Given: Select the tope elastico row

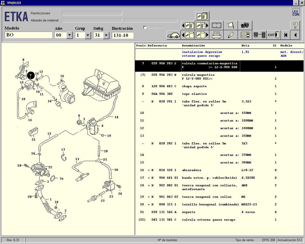Looking at the screenshot, I should click(219, 94).
